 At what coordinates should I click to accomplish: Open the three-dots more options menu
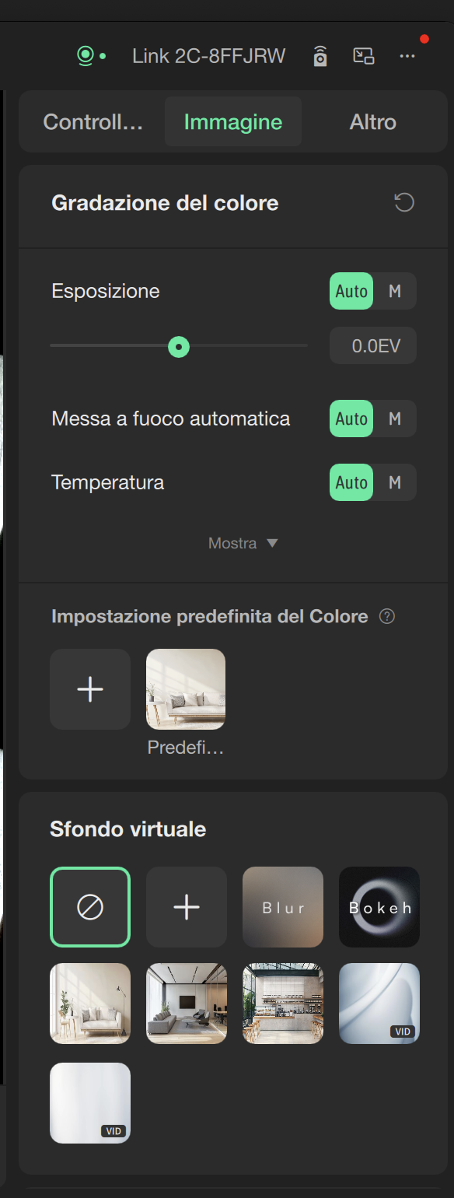(407, 56)
